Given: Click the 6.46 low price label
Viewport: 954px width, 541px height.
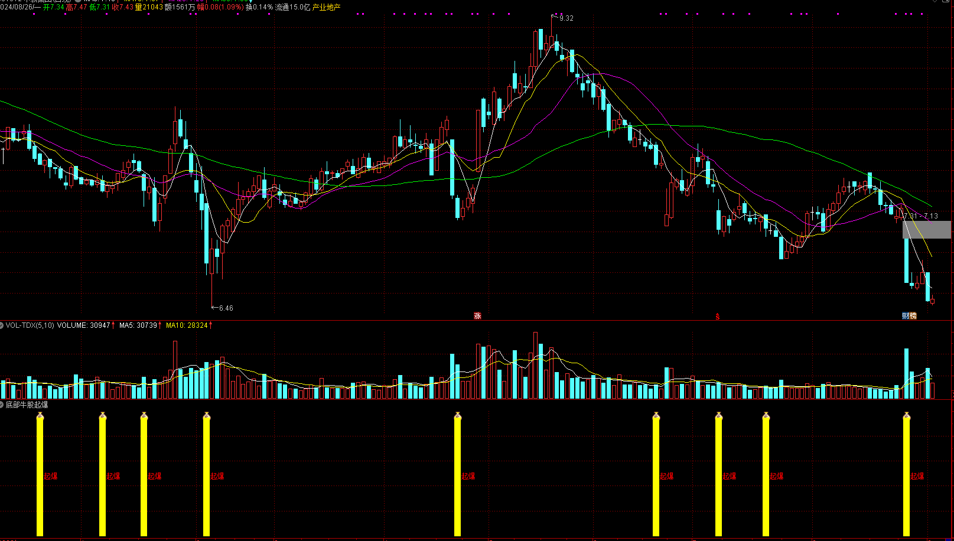Looking at the screenshot, I should pos(226,308).
